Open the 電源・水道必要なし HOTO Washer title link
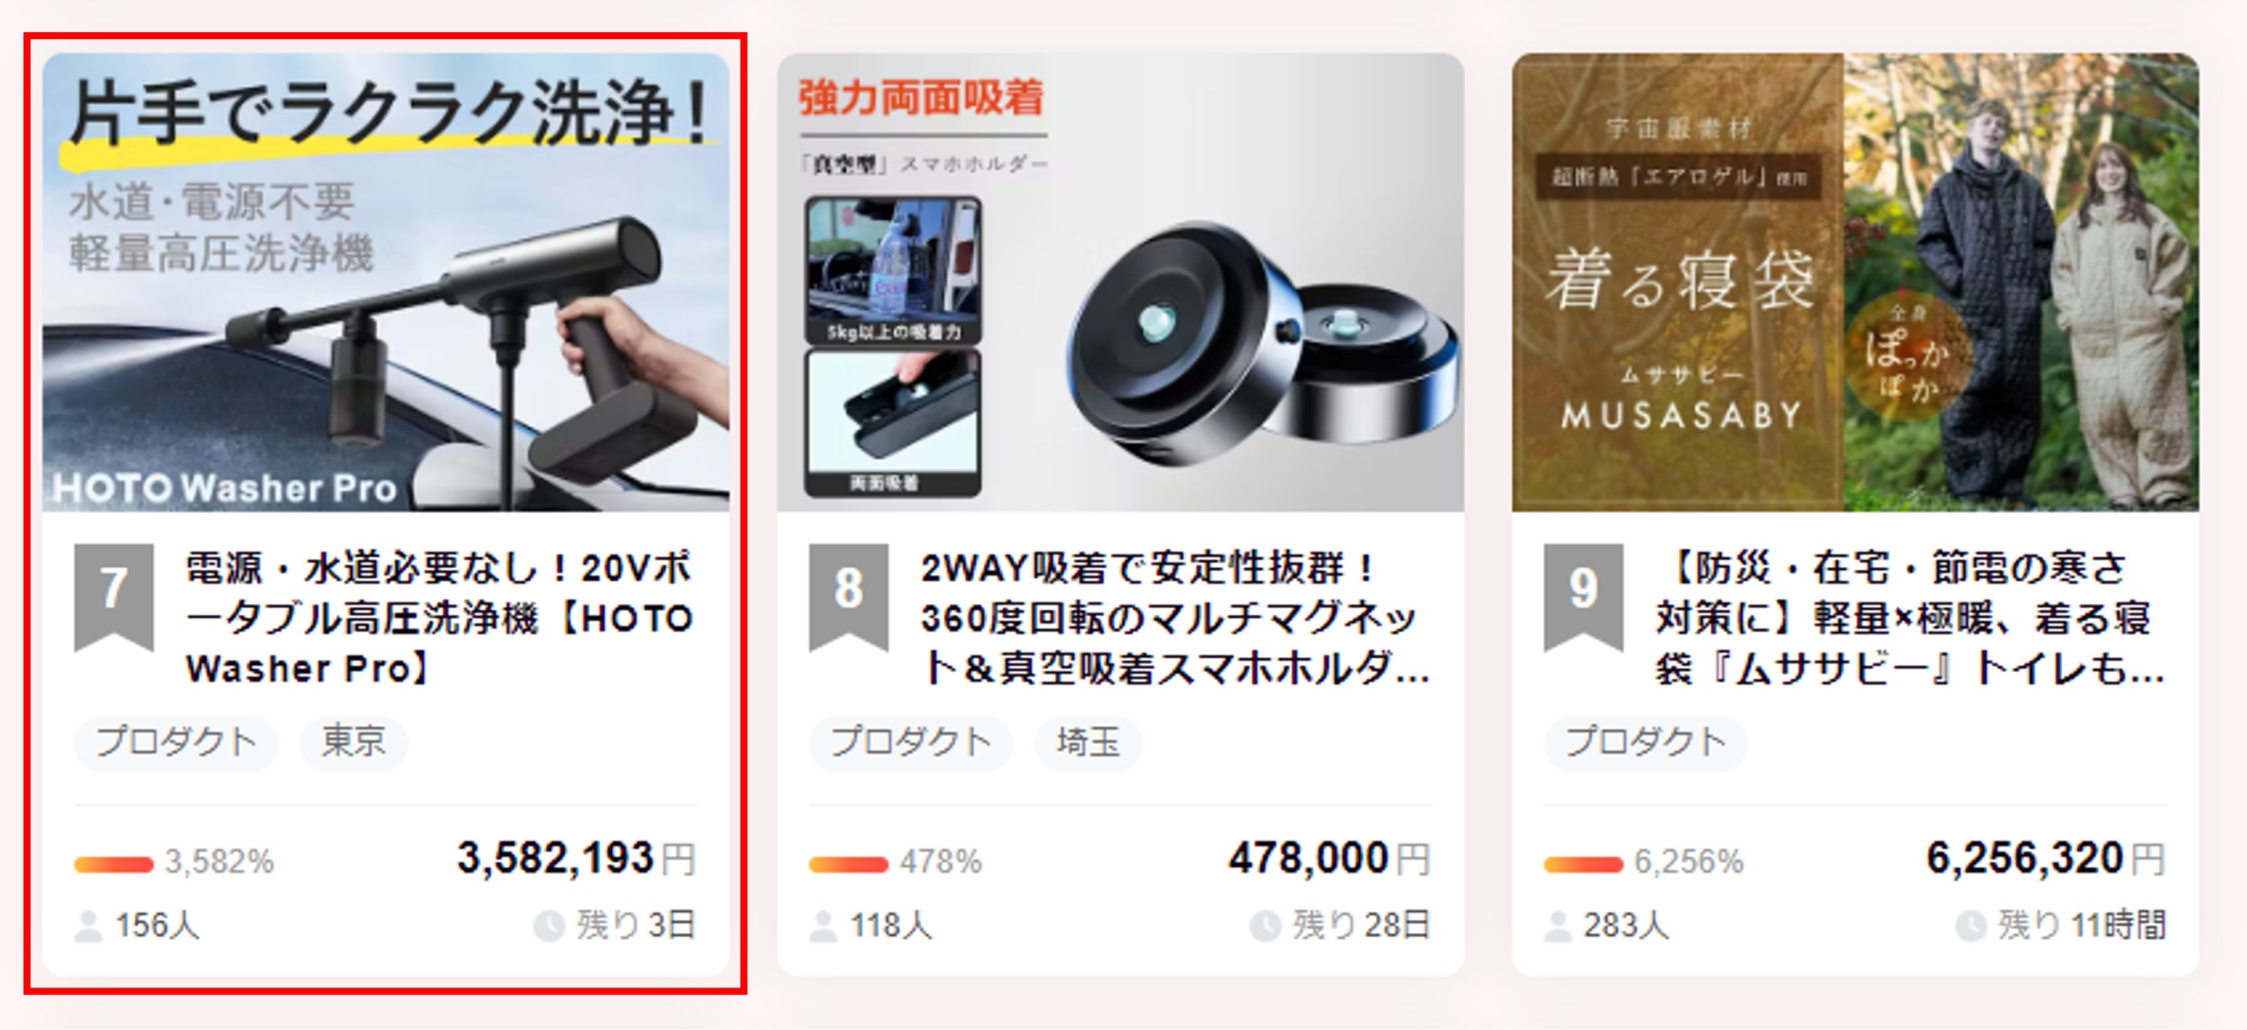2247x1030 pixels. coord(440,617)
